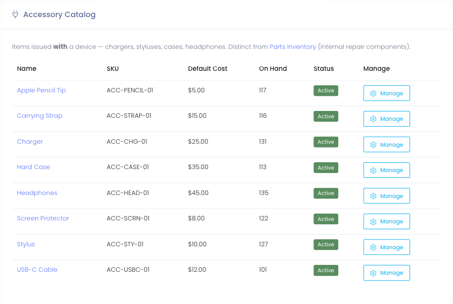Click gear icon in Apple Pencil Tip row
This screenshot has height=304, width=453.
(x=373, y=93)
